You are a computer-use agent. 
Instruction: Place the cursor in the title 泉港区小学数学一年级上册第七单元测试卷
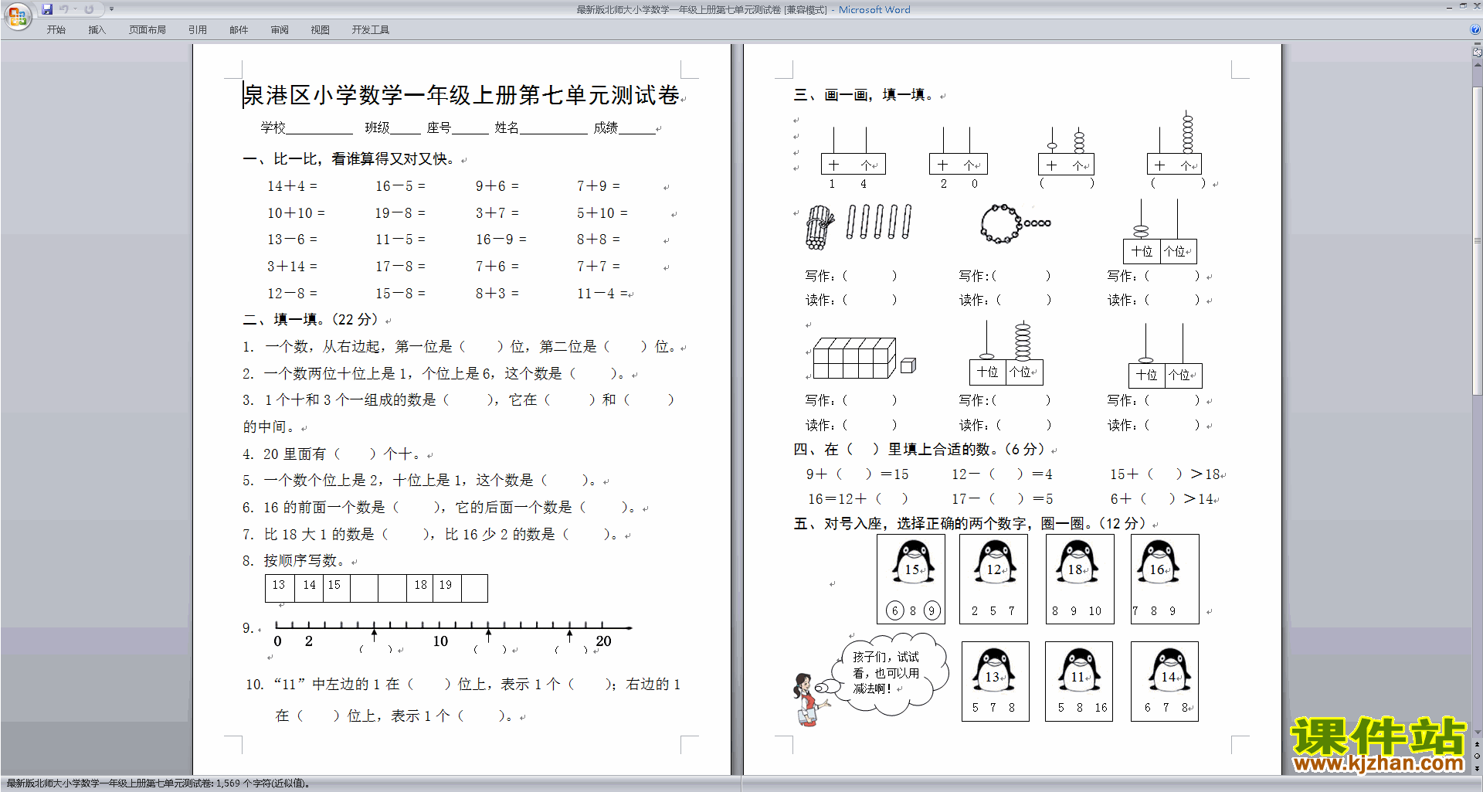[x=461, y=95]
